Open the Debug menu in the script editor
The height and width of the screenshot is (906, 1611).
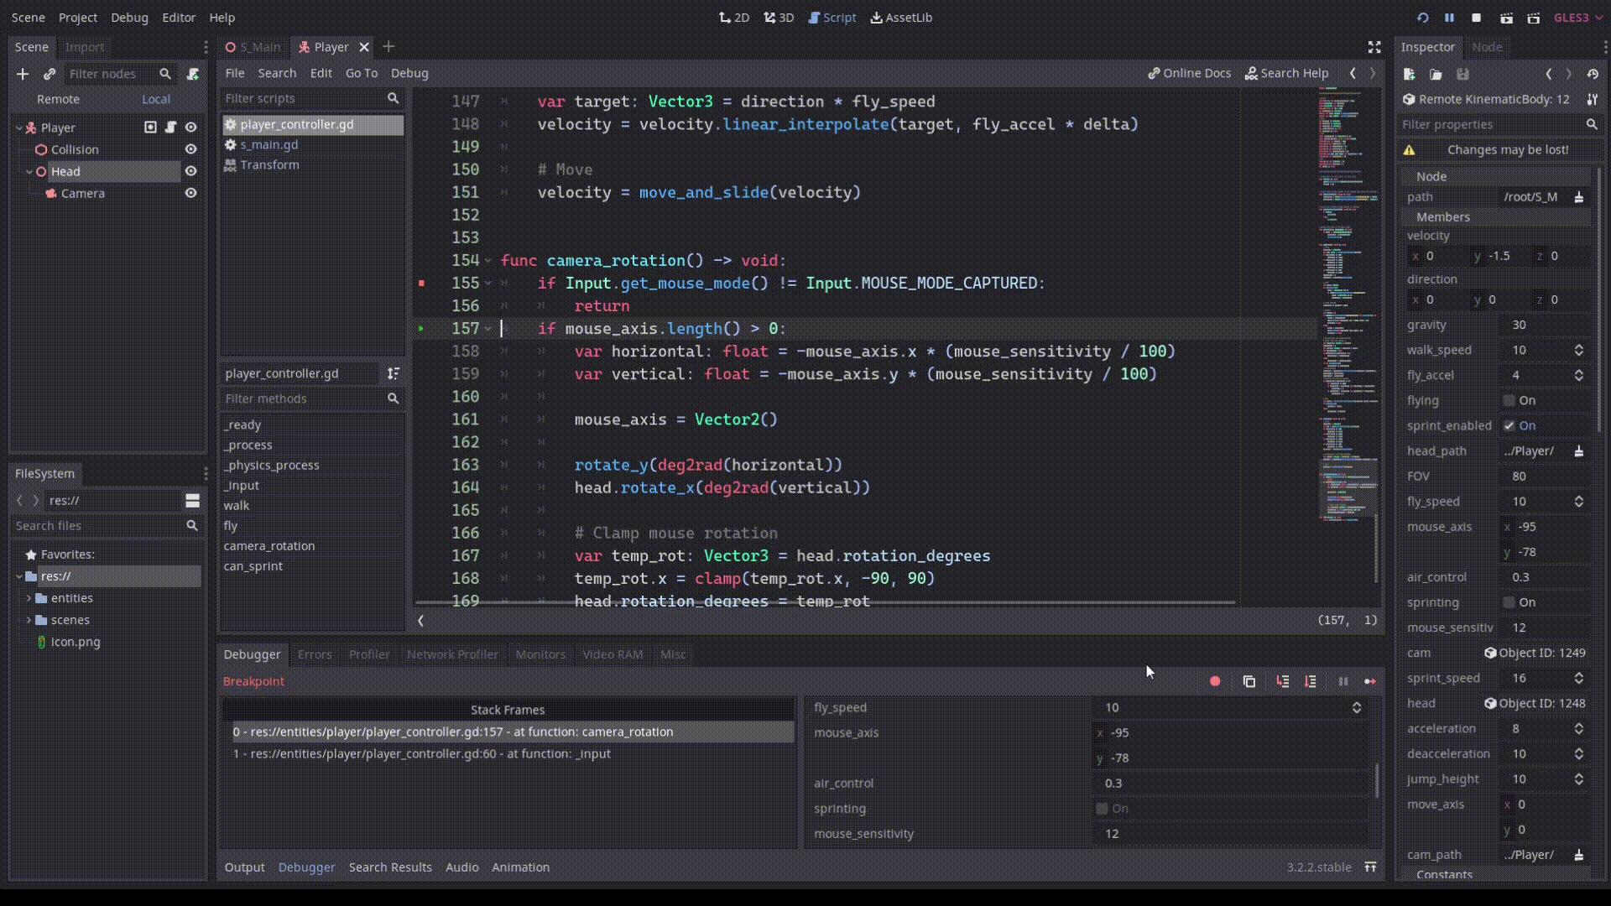click(x=409, y=73)
